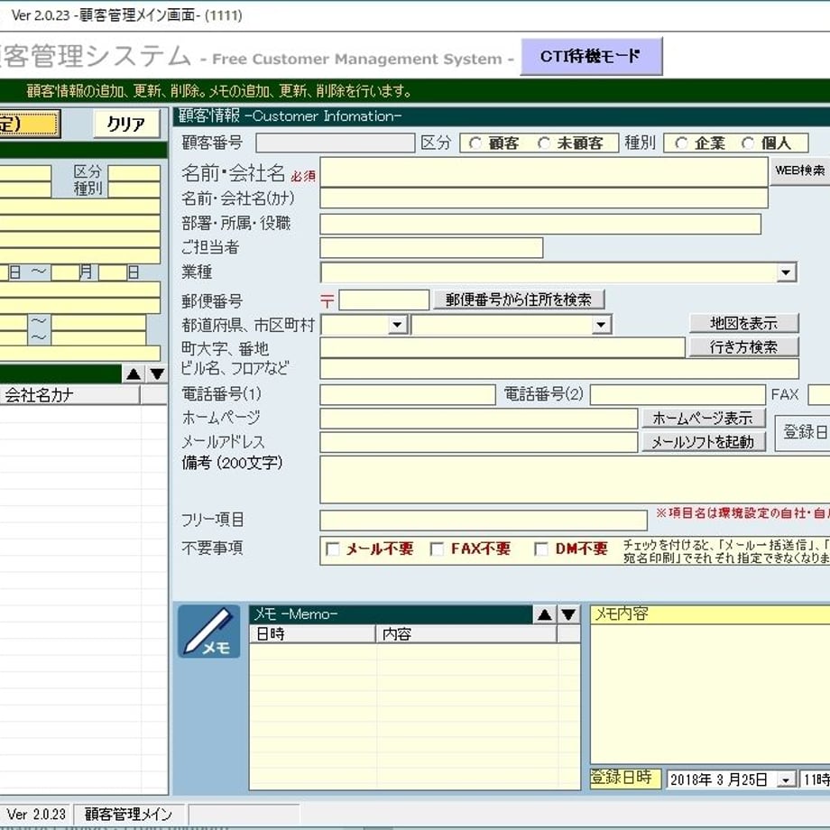Screen dimensions: 830x830
Task: Click the 地図を表示 button
Action: pyautogui.click(x=743, y=323)
